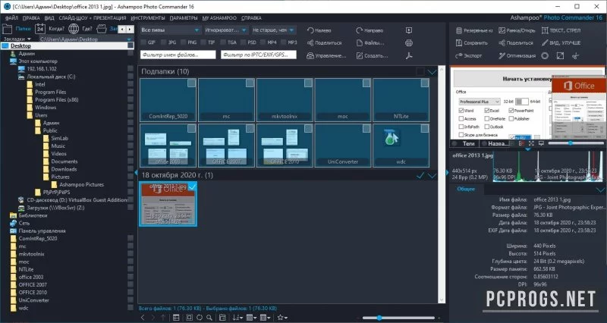
Task: Click the resize image icon
Action: [x=560, y=55]
